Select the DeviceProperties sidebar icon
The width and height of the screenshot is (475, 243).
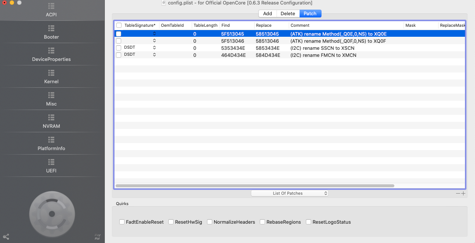(x=51, y=51)
